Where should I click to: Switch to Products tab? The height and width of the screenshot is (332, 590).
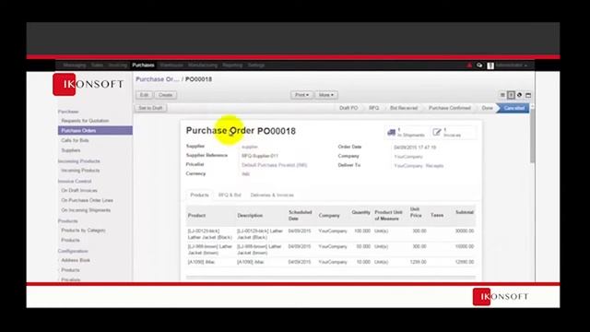[x=199, y=195]
